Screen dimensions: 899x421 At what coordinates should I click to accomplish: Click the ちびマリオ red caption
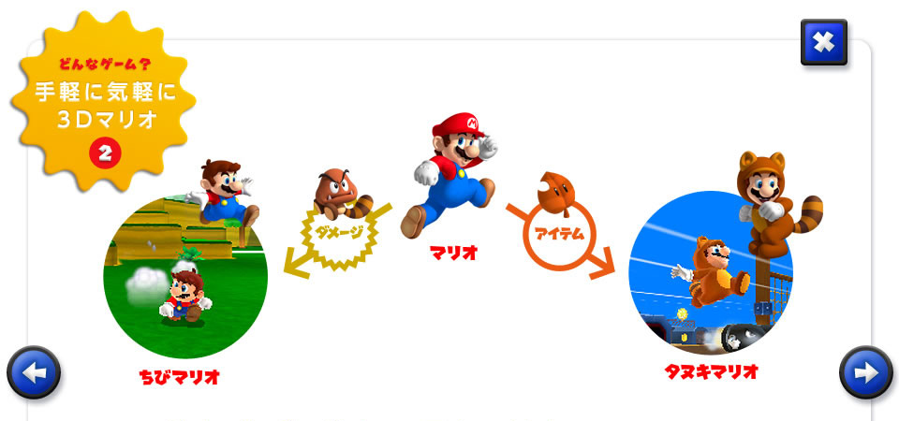point(179,377)
